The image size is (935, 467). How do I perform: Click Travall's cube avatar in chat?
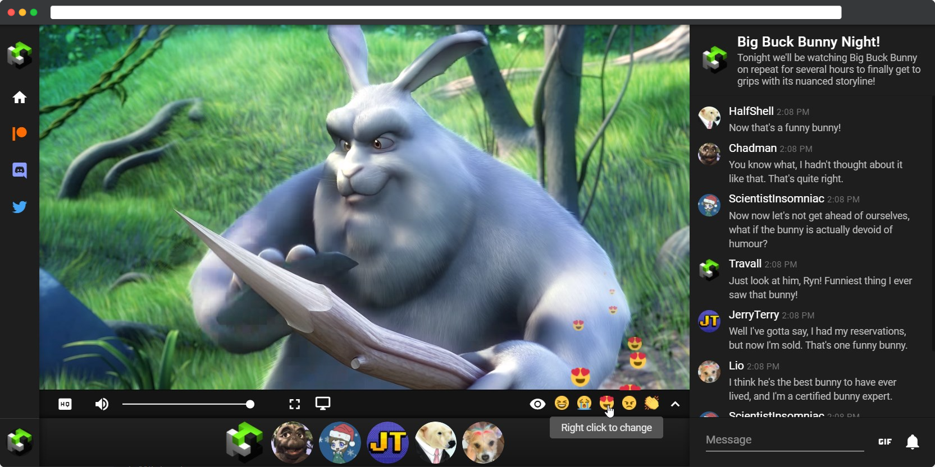click(x=709, y=270)
